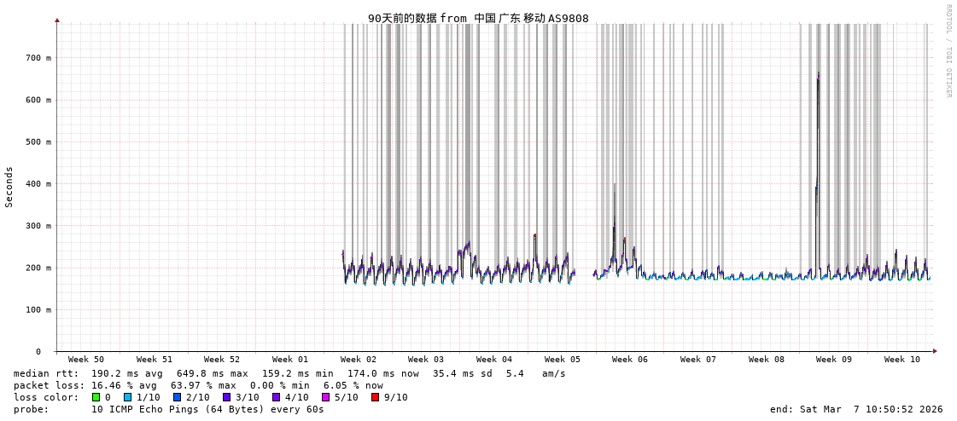
Task: Click the red 9/10 loss swatch
Action: (376, 397)
